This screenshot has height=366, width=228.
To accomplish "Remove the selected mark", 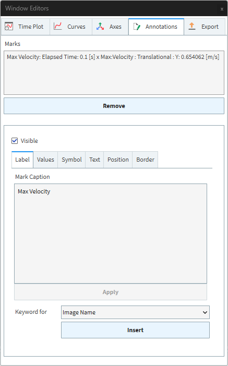I will (x=114, y=106).
